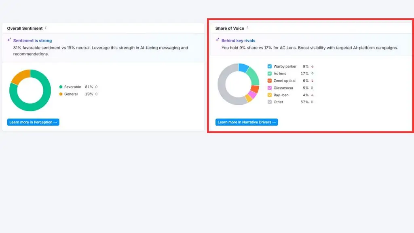Click the Ray-ban label
The height and width of the screenshot is (233, 414).
[281, 95]
